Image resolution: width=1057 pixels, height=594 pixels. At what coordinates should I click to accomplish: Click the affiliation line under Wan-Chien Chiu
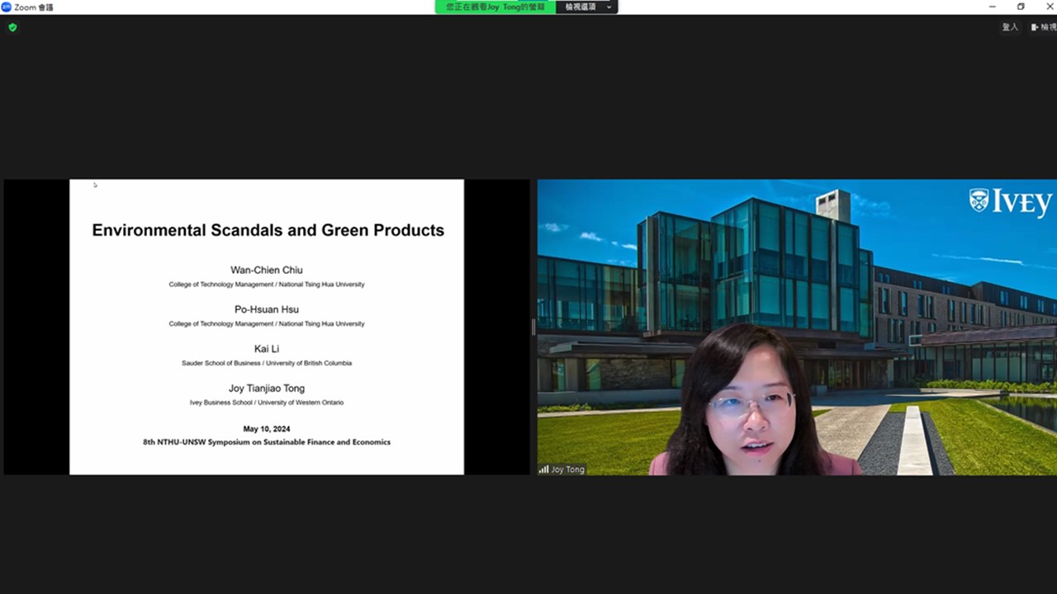tap(267, 285)
